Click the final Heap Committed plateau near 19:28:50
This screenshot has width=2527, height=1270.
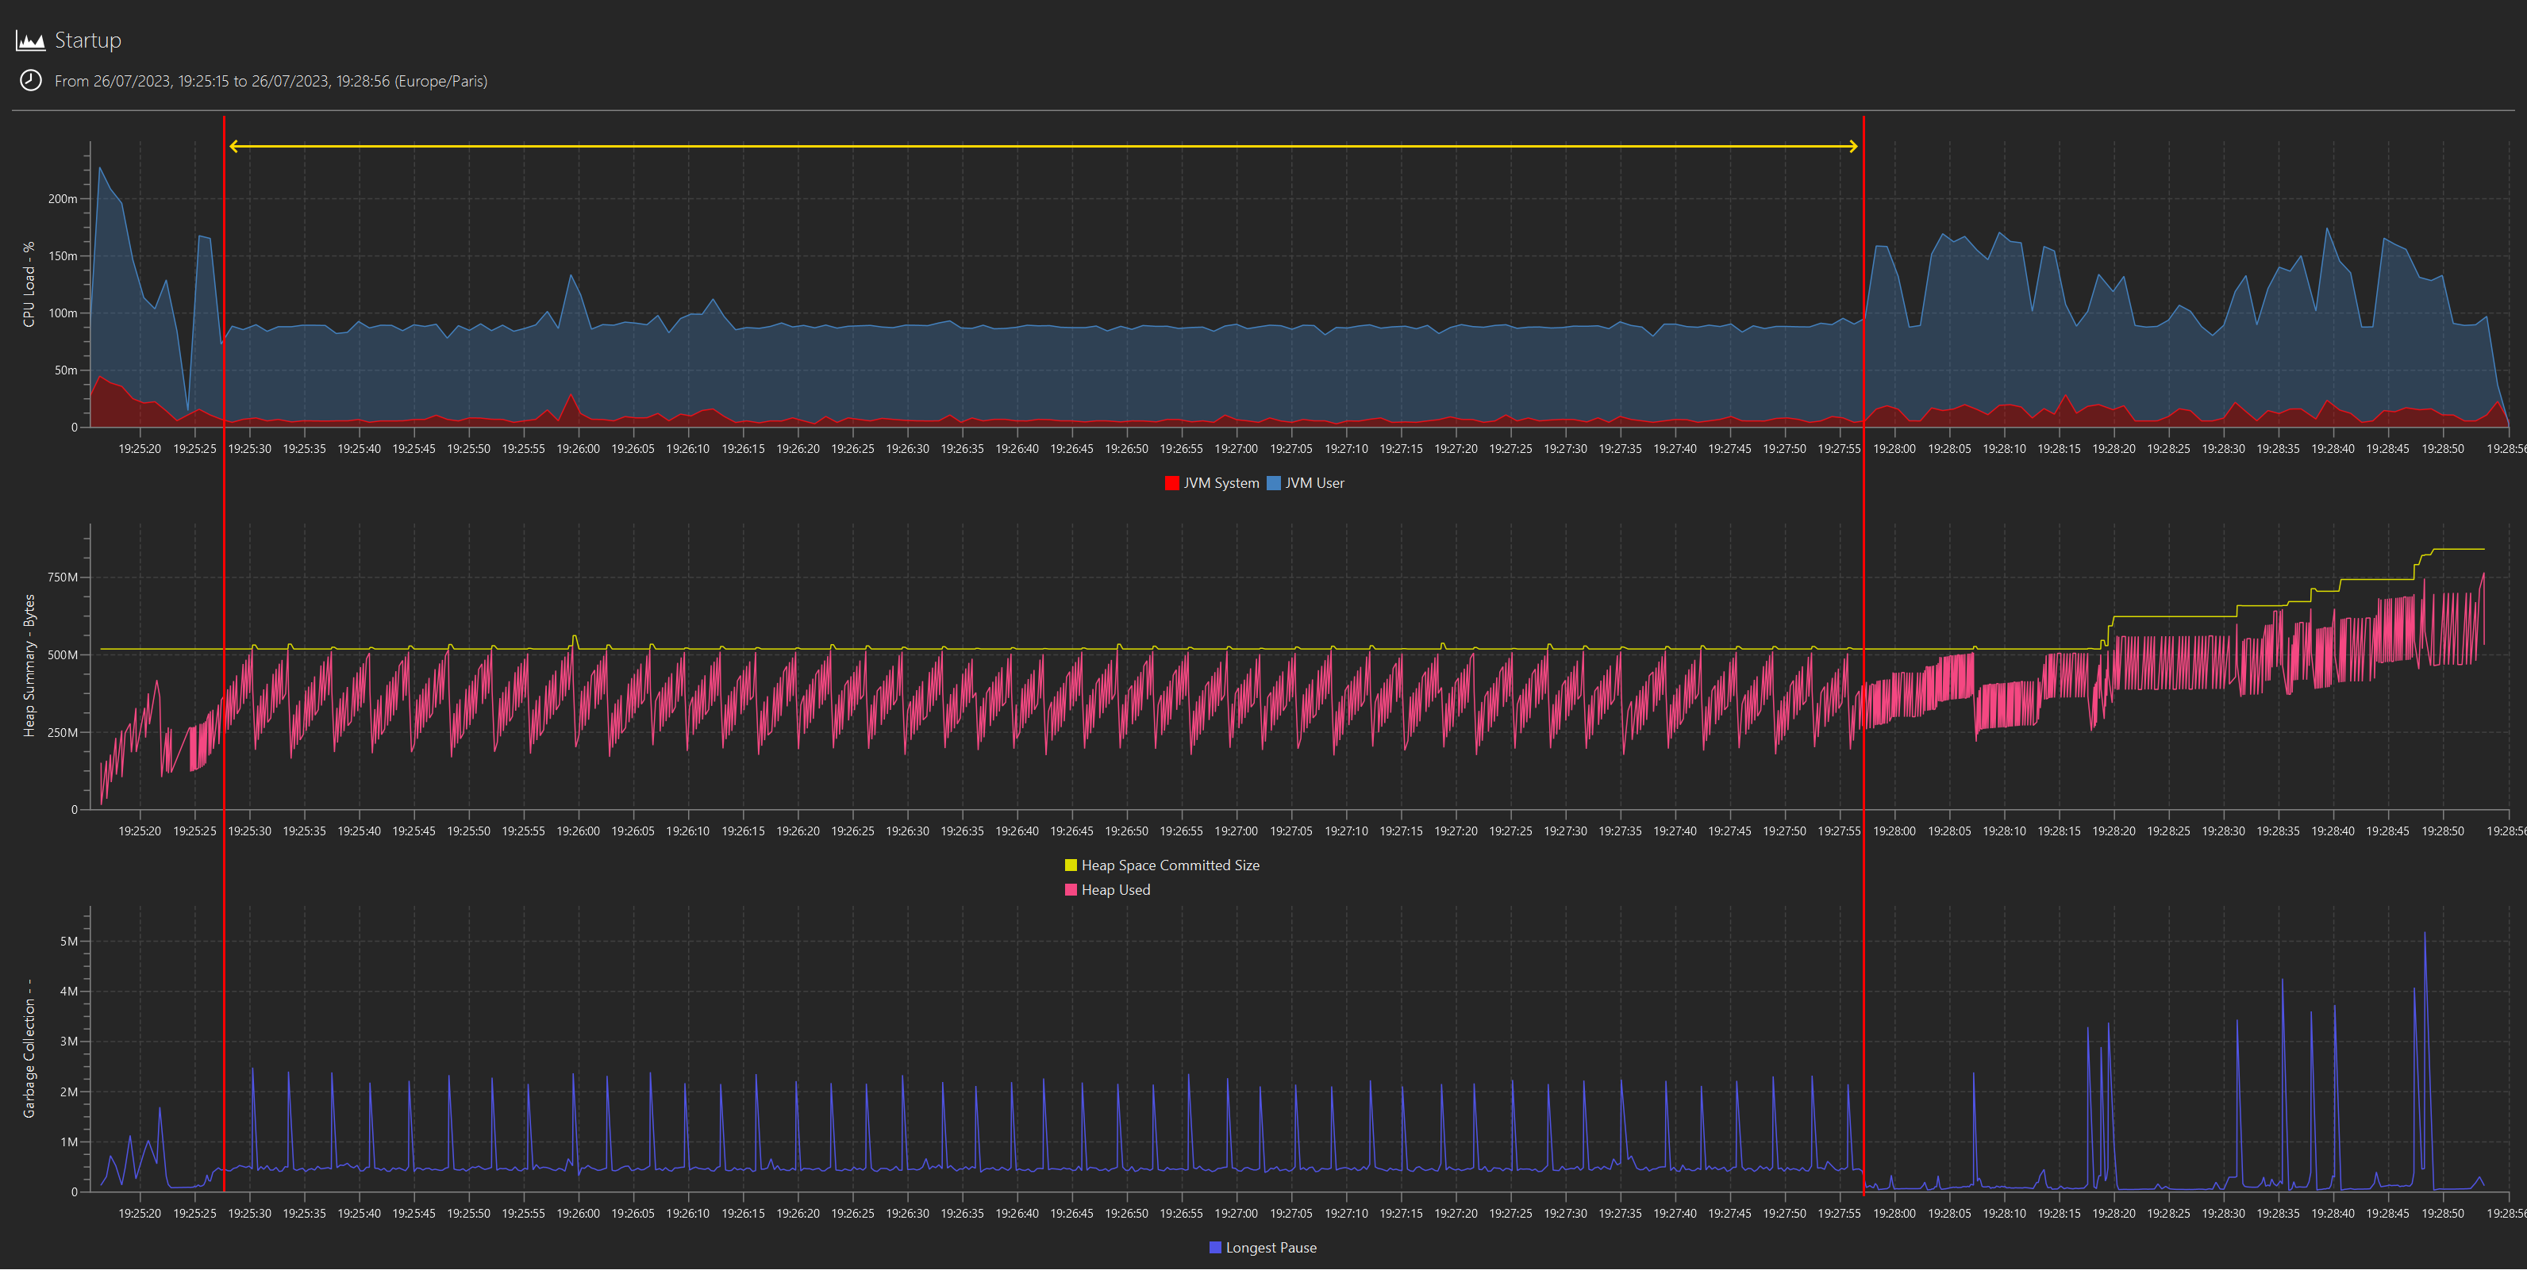pos(2458,549)
